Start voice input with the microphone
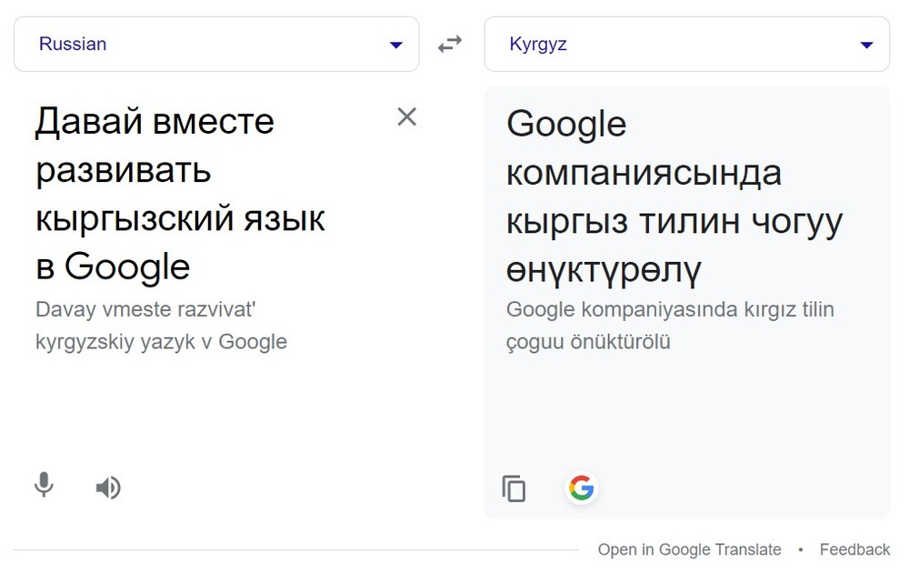 tap(44, 486)
